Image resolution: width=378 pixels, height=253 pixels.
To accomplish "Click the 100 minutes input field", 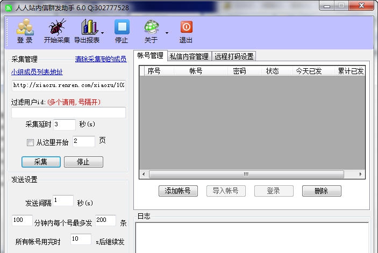I will point(22,220).
